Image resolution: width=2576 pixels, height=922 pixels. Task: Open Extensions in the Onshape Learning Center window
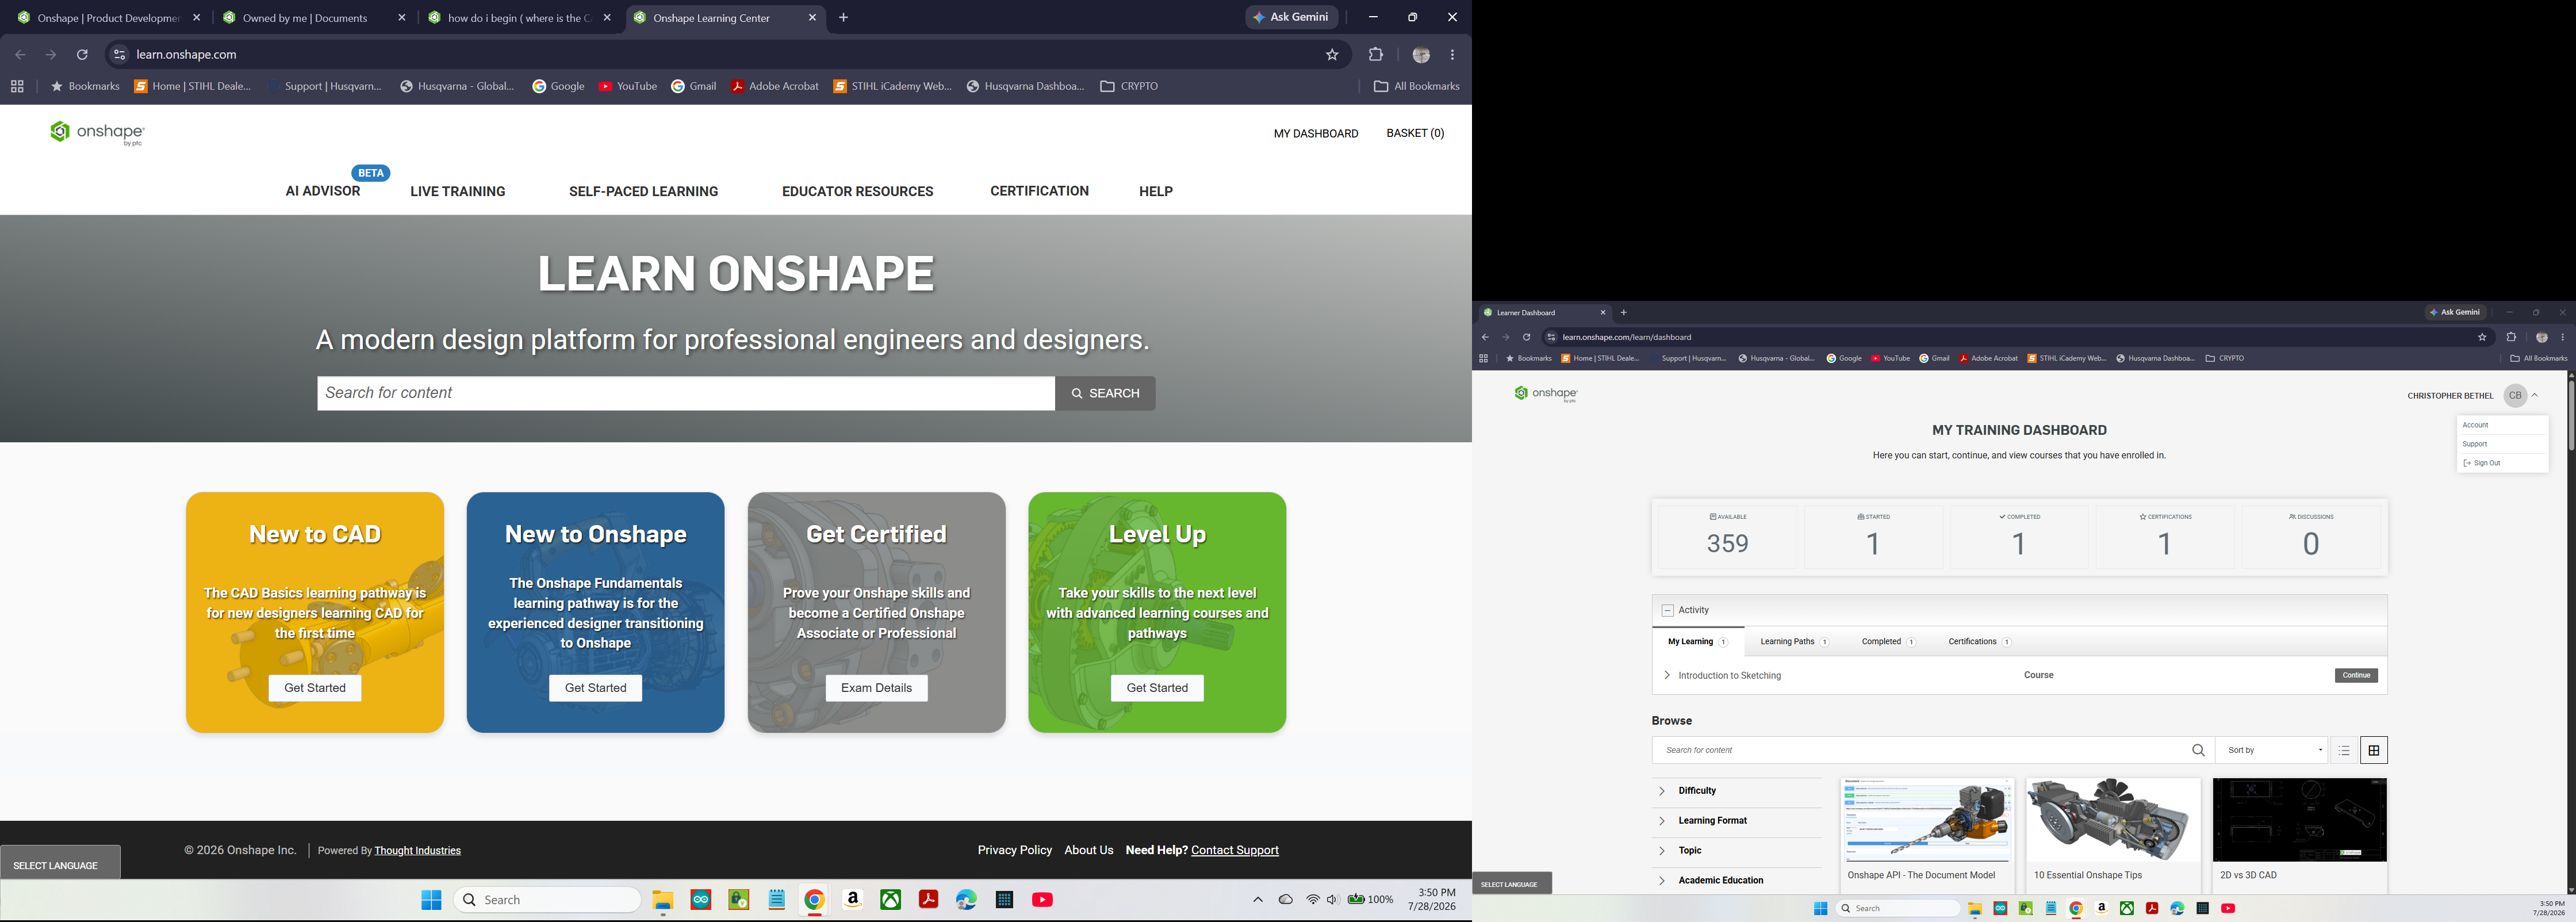pos(1376,55)
